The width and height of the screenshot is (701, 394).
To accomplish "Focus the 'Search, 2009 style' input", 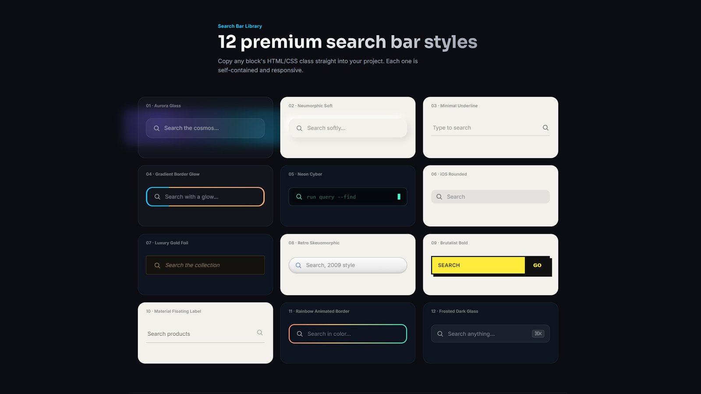I will coord(348,265).
